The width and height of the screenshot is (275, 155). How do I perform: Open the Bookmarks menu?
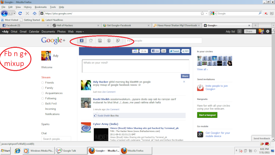coord(41,7)
